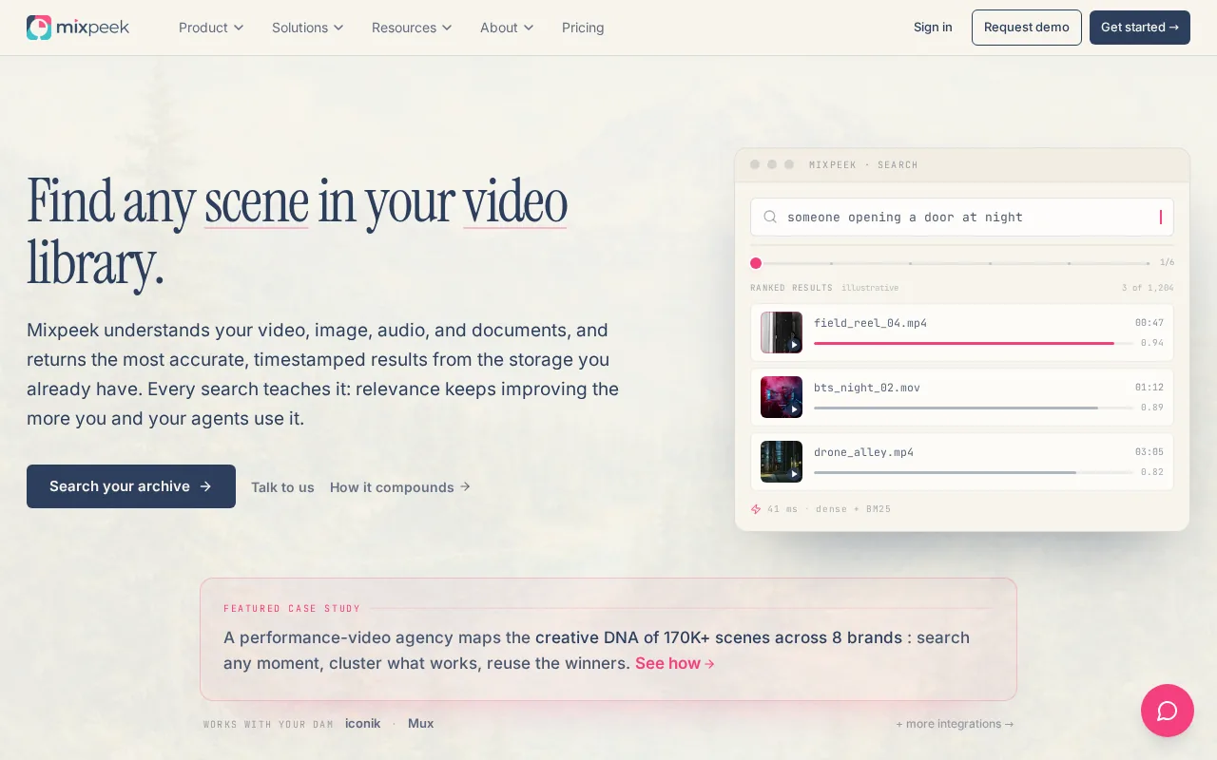Click the drone_alley.mp4 relevance score bar
Viewport: 1217px width, 760px height.
[974, 472]
